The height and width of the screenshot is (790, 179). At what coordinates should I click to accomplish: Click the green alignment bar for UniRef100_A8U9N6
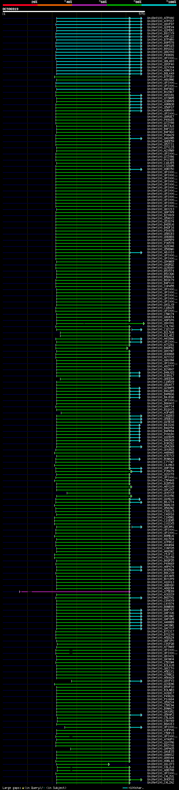click(x=93, y=80)
